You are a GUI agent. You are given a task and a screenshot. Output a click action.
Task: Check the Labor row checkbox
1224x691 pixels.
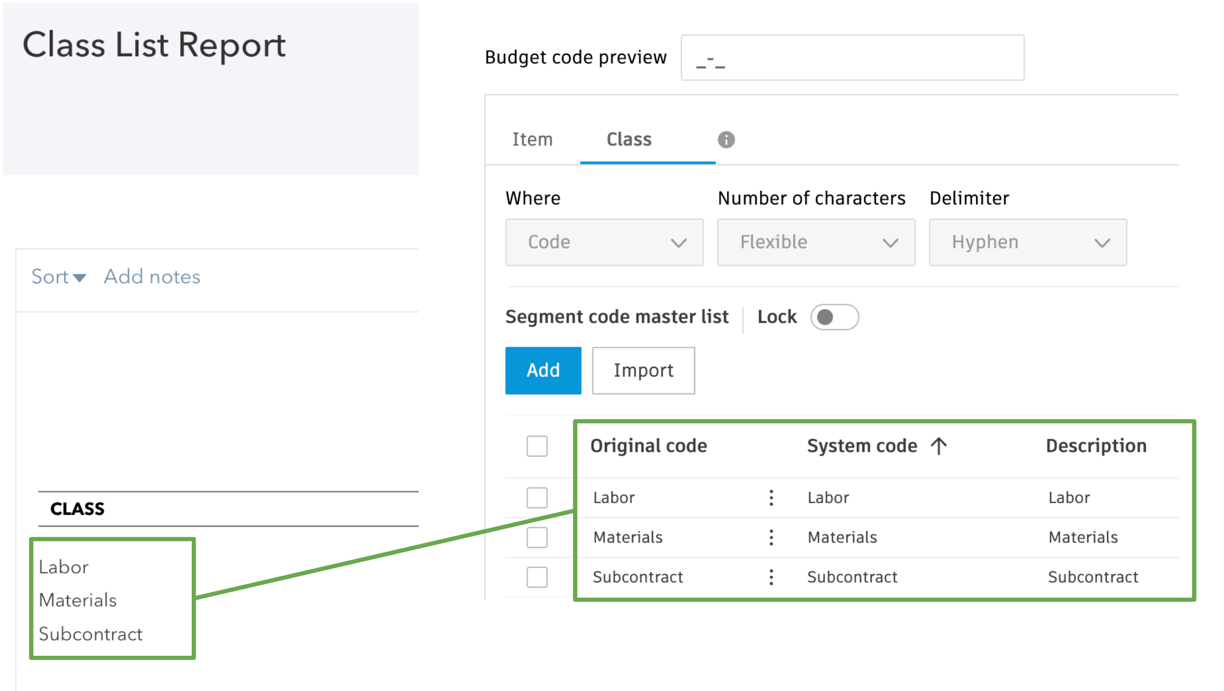[537, 498]
